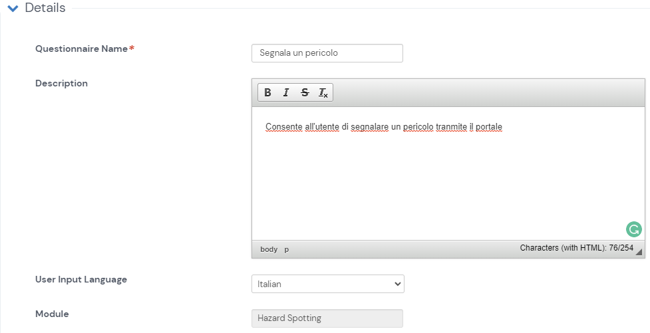Screen dimensions: 650x333
Task: Click the word 'Consente' in the description
Action: [x=283, y=126]
